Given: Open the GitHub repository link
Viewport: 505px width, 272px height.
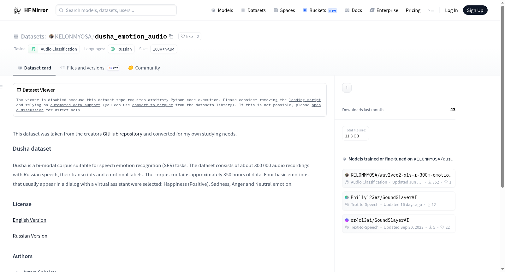Looking at the screenshot, I should coord(122,134).
